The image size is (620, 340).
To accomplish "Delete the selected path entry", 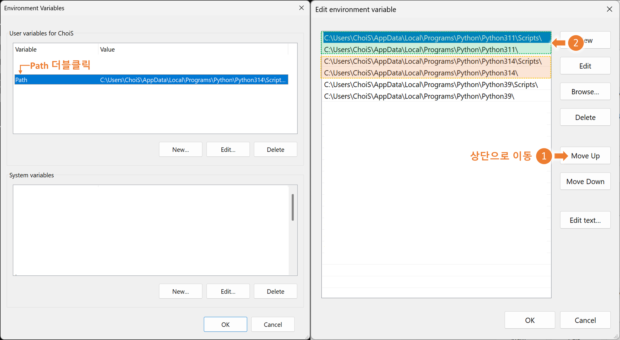I will (x=585, y=118).
